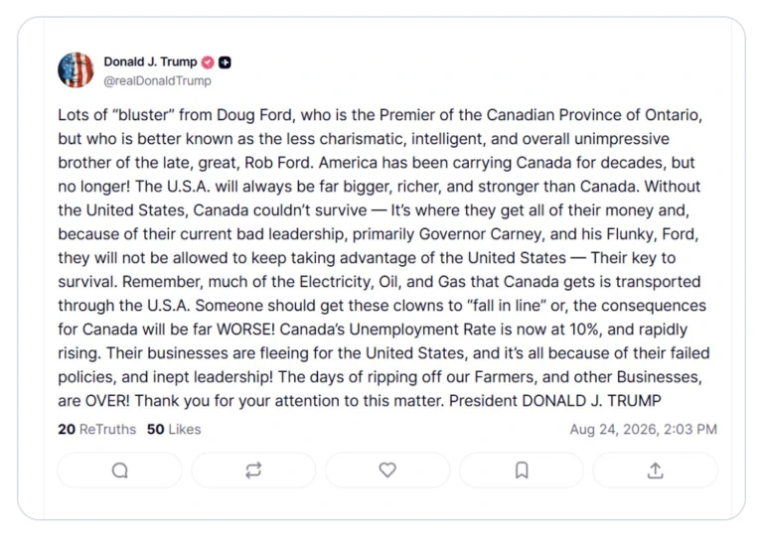This screenshot has width=763, height=536.
Task: Share the post via the upload arrow icon
Action: pyautogui.click(x=656, y=470)
